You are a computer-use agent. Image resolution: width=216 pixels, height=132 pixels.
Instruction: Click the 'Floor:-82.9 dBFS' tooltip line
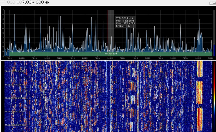[125, 23]
